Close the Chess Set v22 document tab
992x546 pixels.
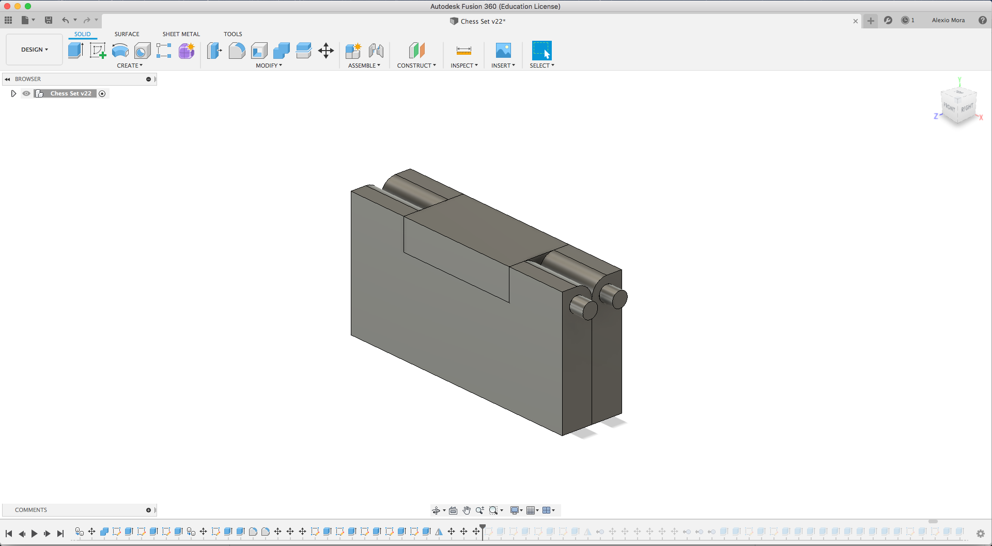point(856,21)
